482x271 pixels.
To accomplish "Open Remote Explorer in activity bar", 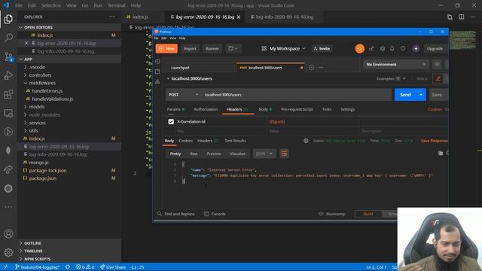I will (x=8, y=113).
